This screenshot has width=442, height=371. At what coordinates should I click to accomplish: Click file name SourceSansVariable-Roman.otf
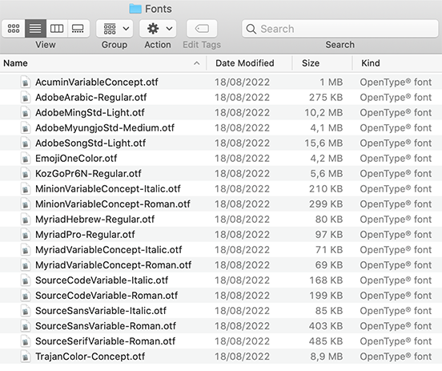[x=106, y=326]
